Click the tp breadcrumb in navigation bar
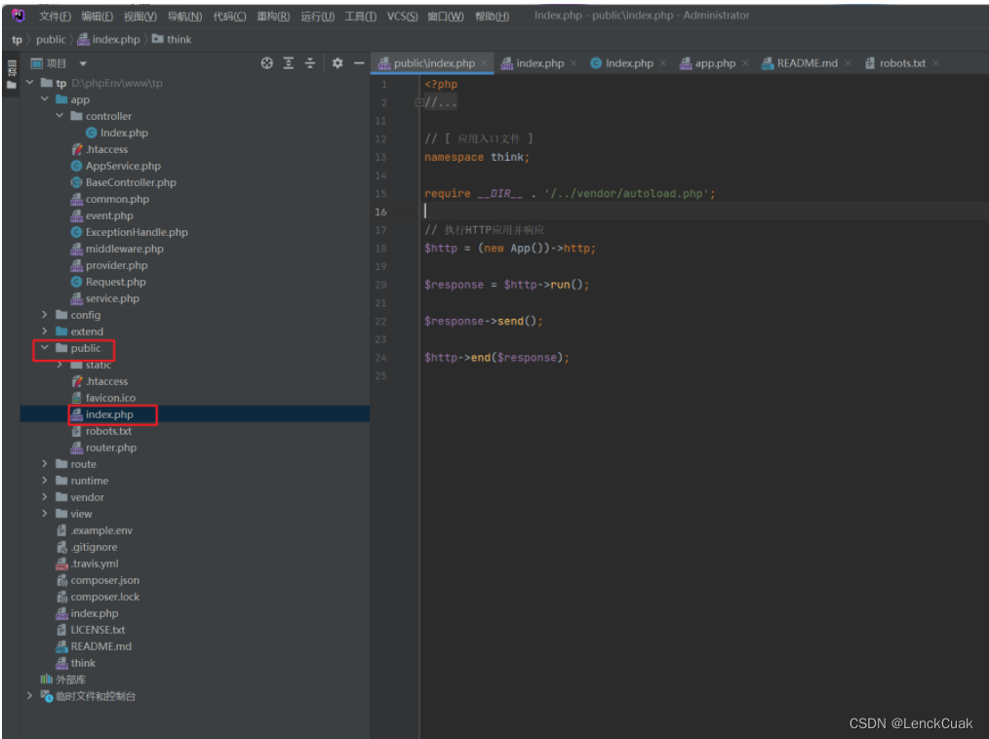This screenshot has height=739, width=989. point(17,39)
